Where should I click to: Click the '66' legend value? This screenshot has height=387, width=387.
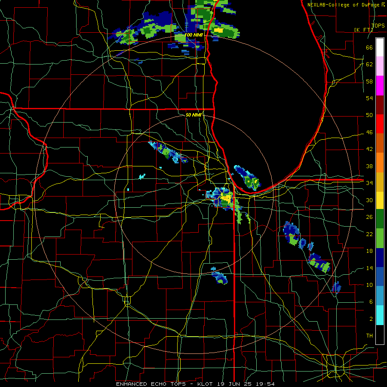(x=369, y=47)
